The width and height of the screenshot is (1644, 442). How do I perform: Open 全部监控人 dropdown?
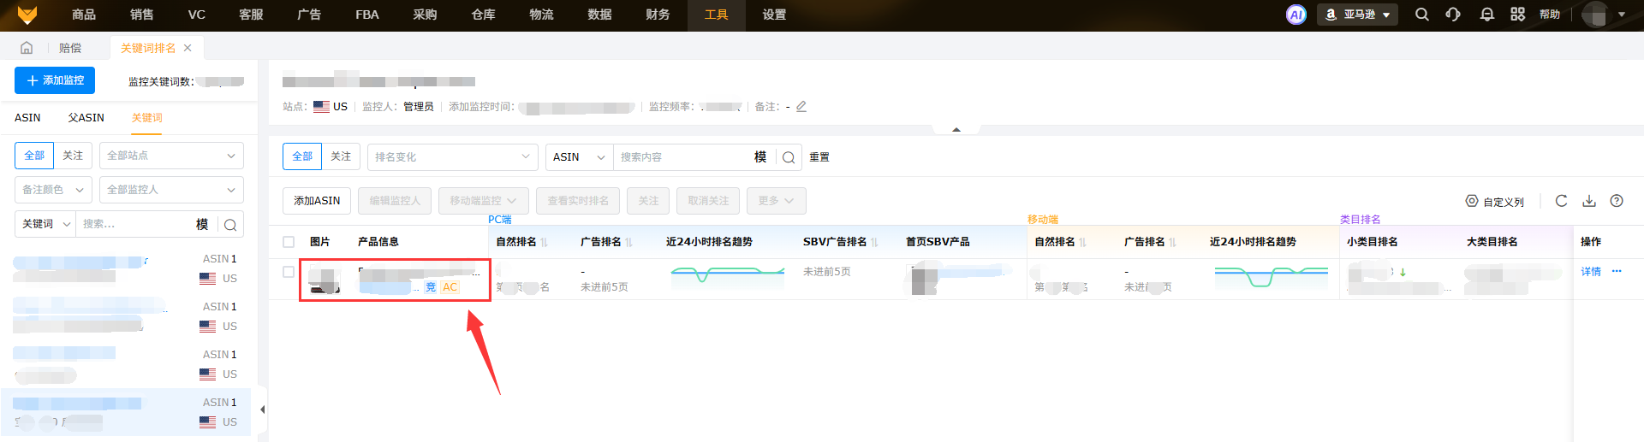171,190
